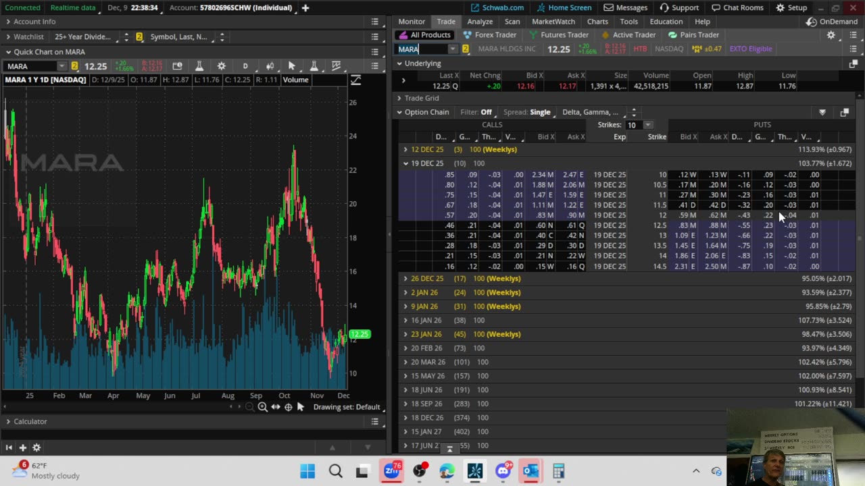Open the candlestick chart style icon

click(270, 66)
